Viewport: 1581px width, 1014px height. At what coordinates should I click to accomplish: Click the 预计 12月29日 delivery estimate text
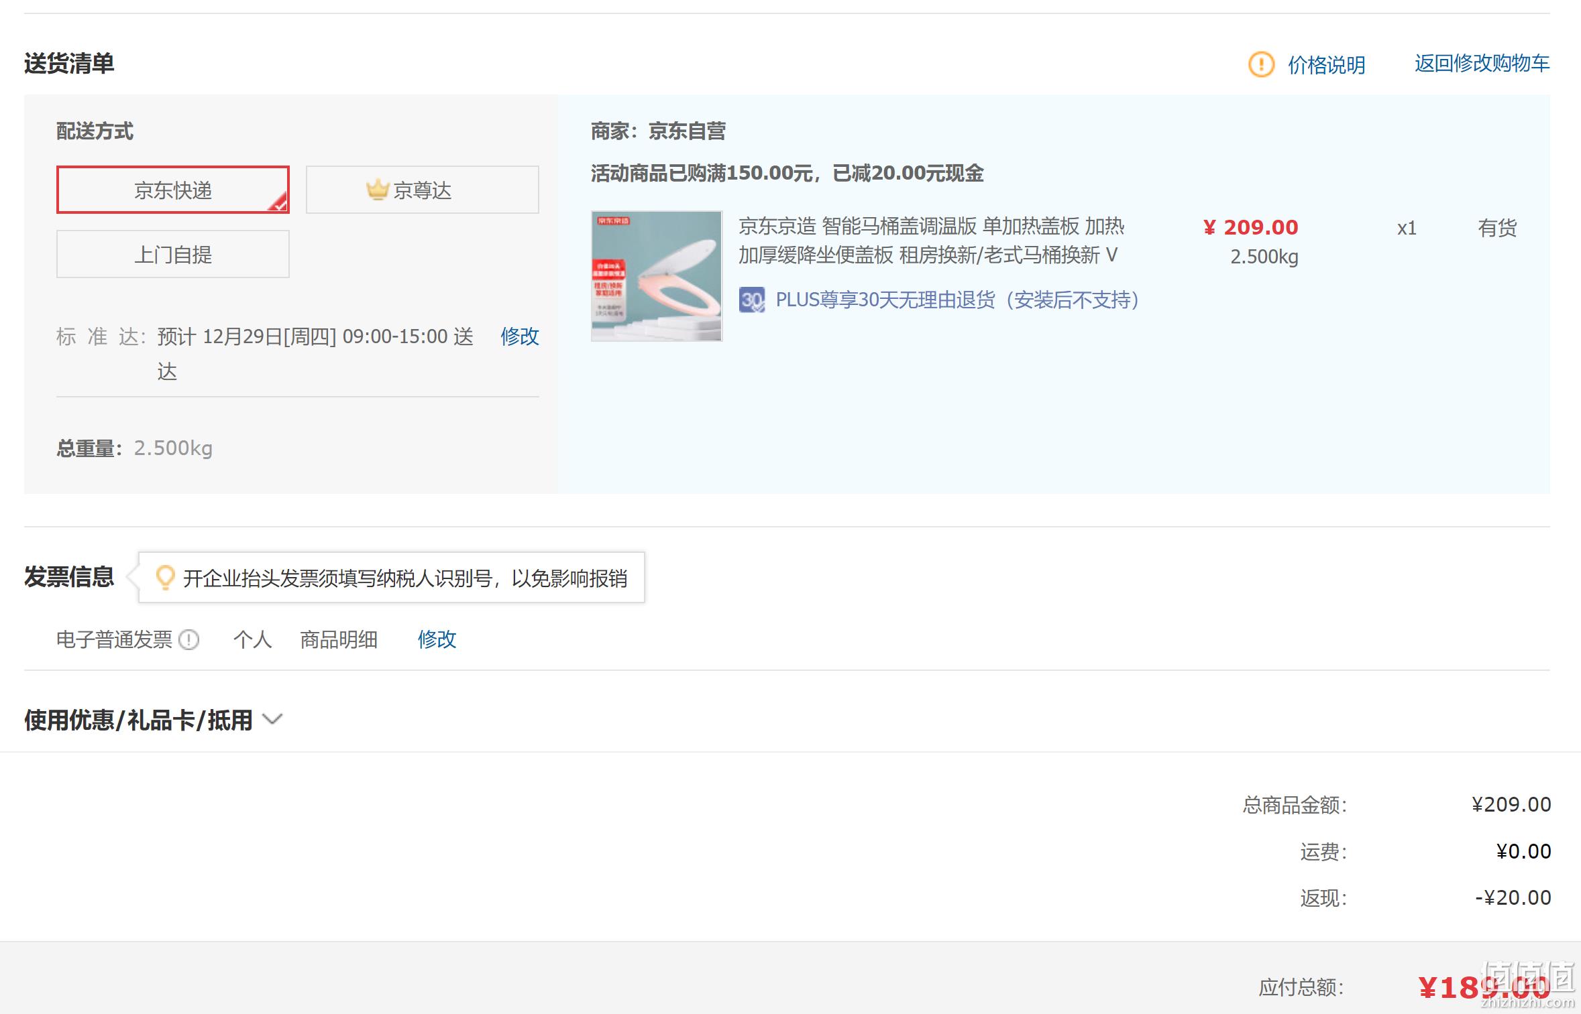(x=315, y=353)
